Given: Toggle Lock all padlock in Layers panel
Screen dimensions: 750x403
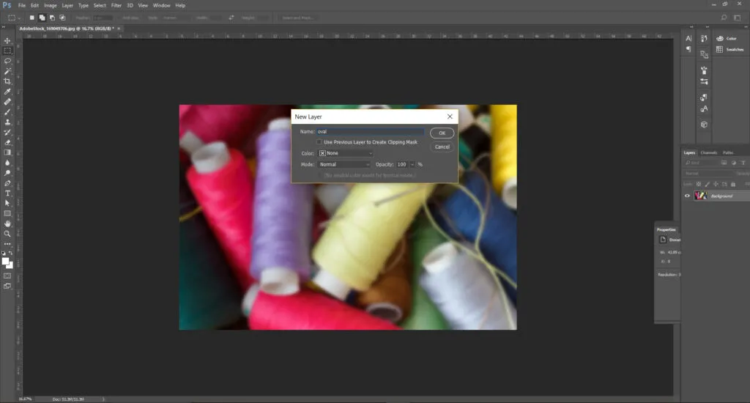Looking at the screenshot, I should point(733,184).
